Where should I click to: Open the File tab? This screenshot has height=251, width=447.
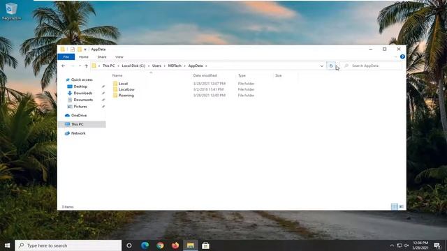[66, 57]
